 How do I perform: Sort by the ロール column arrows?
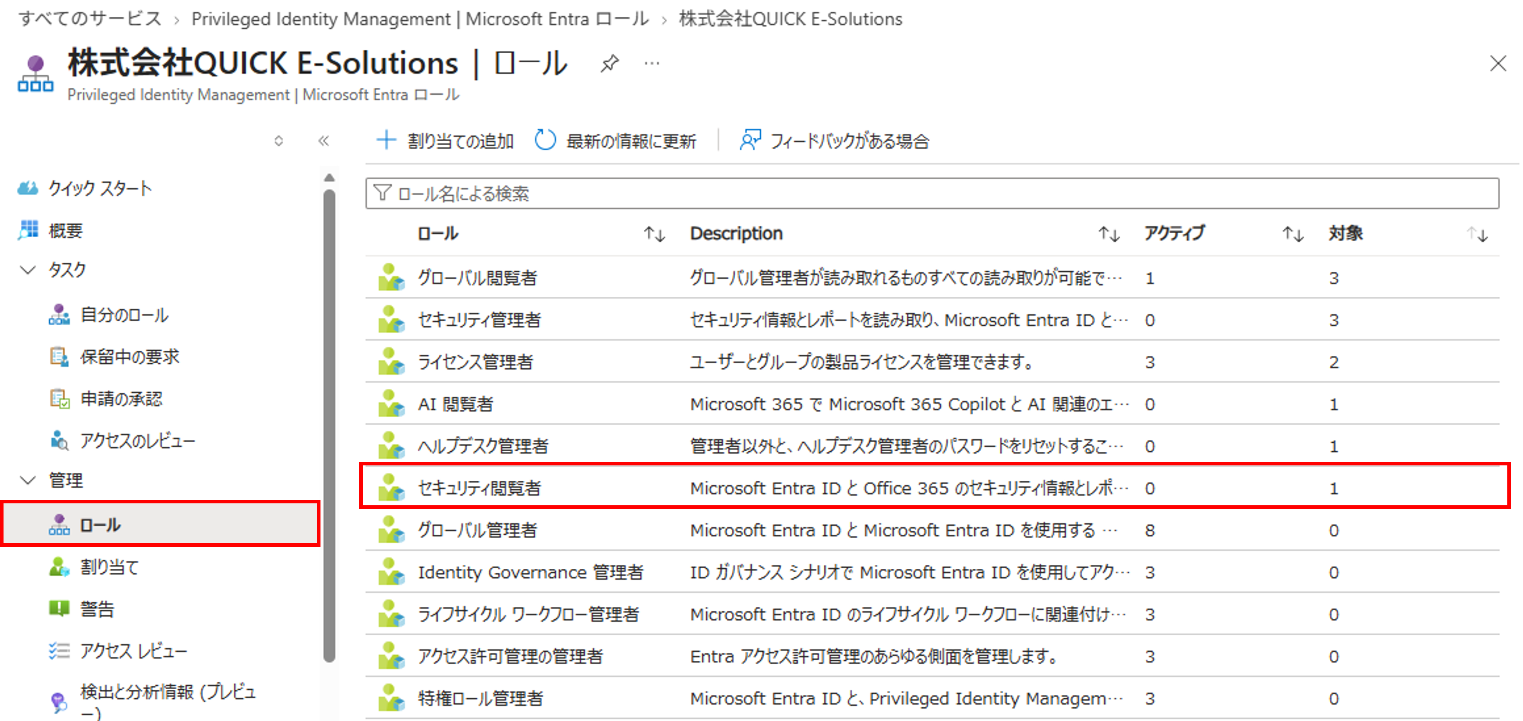(x=654, y=234)
